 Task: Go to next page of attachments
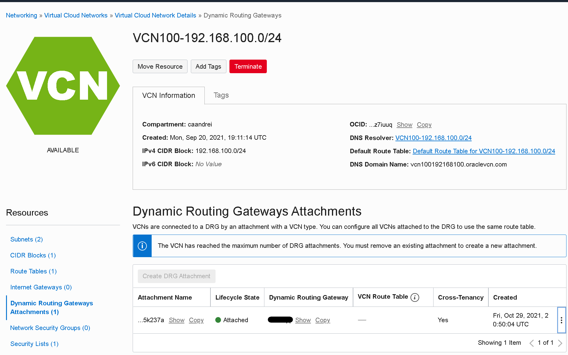pyautogui.click(x=560, y=343)
